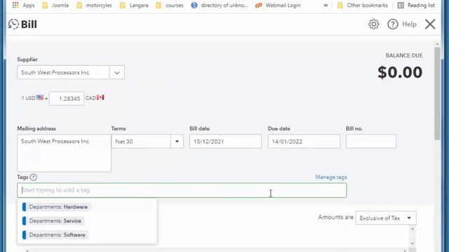Open the Langara bookmark folder
Screen dimensions: 449x252
(134, 5)
